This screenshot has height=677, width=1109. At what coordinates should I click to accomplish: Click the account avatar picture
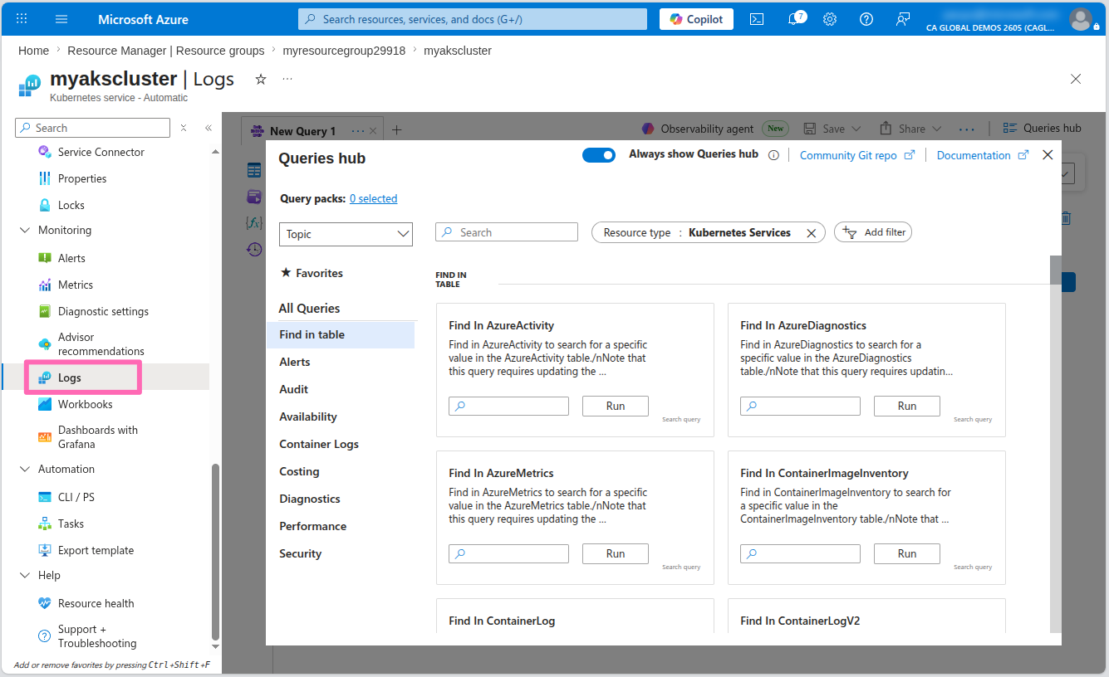point(1080,18)
